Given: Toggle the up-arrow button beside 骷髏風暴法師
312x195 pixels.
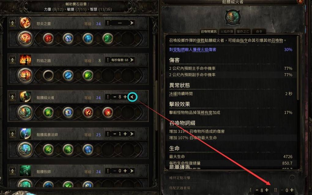Looking at the screenshot, I should tap(13, 134).
